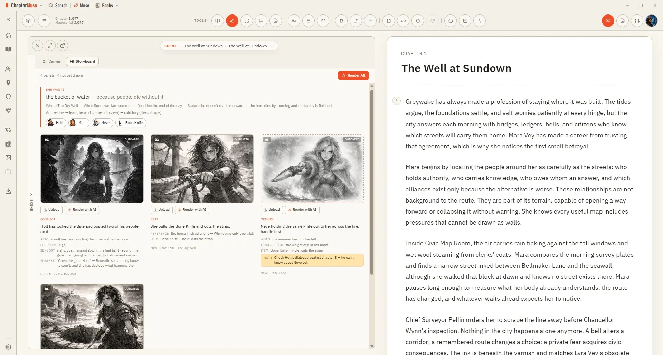Toggle the focus mode brackets tool

(x=247, y=21)
